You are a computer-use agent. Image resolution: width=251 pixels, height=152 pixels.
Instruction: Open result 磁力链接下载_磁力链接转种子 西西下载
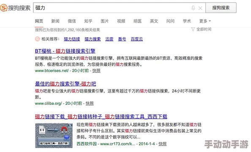tap(101, 117)
